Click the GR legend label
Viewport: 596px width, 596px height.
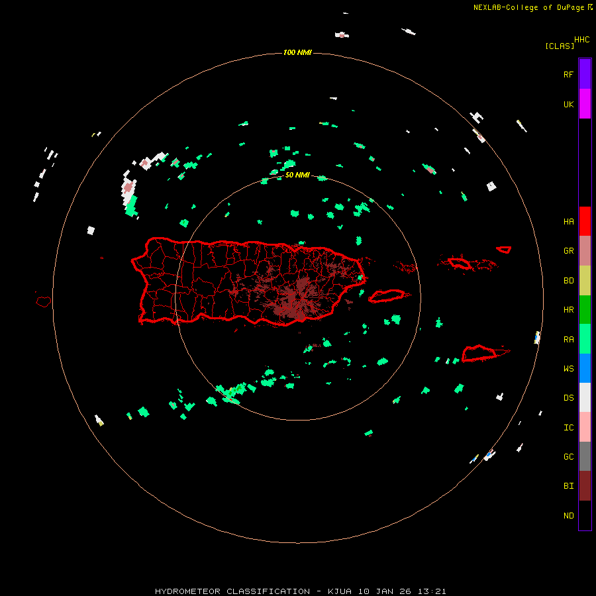coord(568,251)
